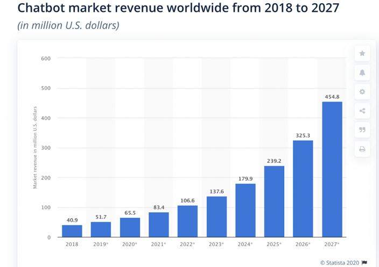The image size is (379, 267).
Task: Click the 2021 bar showing 83.4
Action: coord(159,225)
